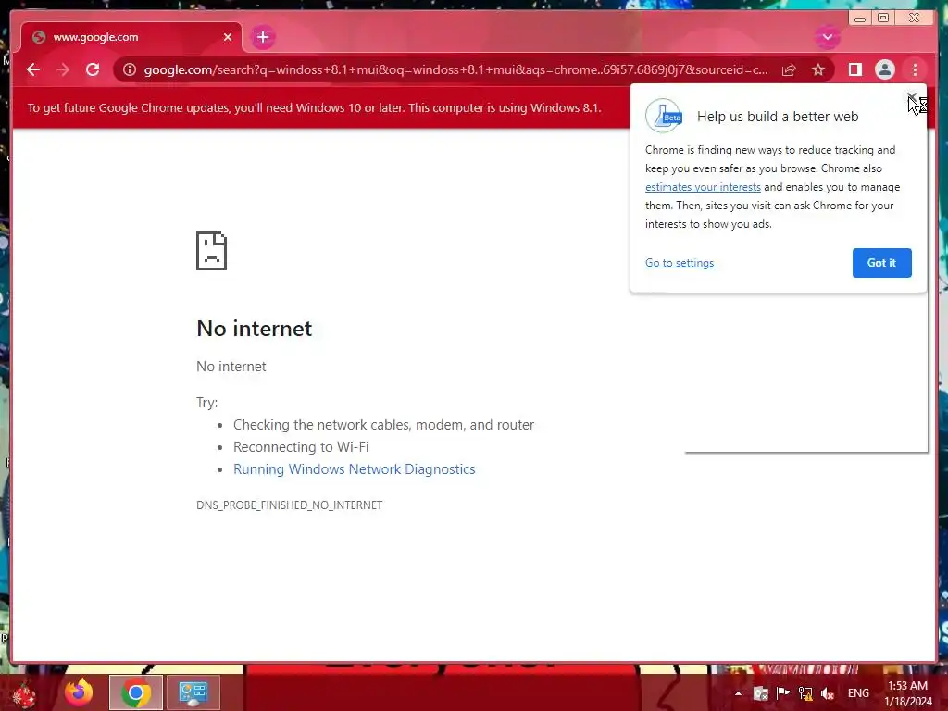Dismiss the privacy popup with Got it
948x711 pixels.
pos(881,263)
